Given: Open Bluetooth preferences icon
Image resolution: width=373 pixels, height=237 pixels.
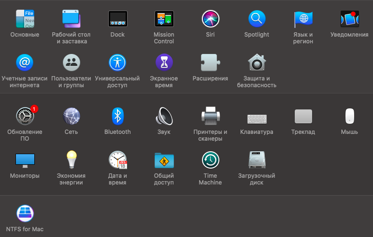Looking at the screenshot, I should (x=118, y=116).
